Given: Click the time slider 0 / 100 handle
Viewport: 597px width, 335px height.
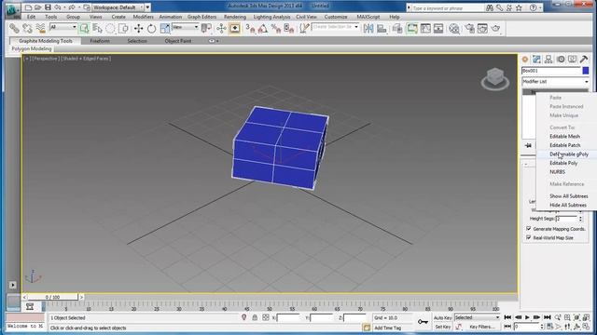Looking at the screenshot, I should tap(52, 297).
